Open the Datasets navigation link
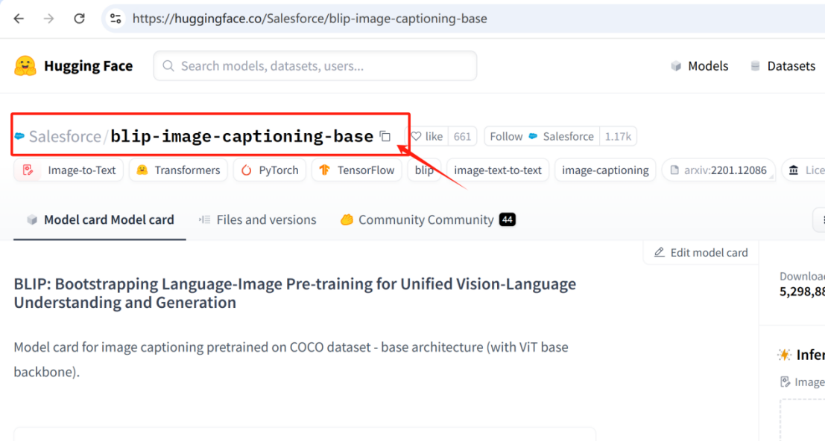 click(783, 66)
